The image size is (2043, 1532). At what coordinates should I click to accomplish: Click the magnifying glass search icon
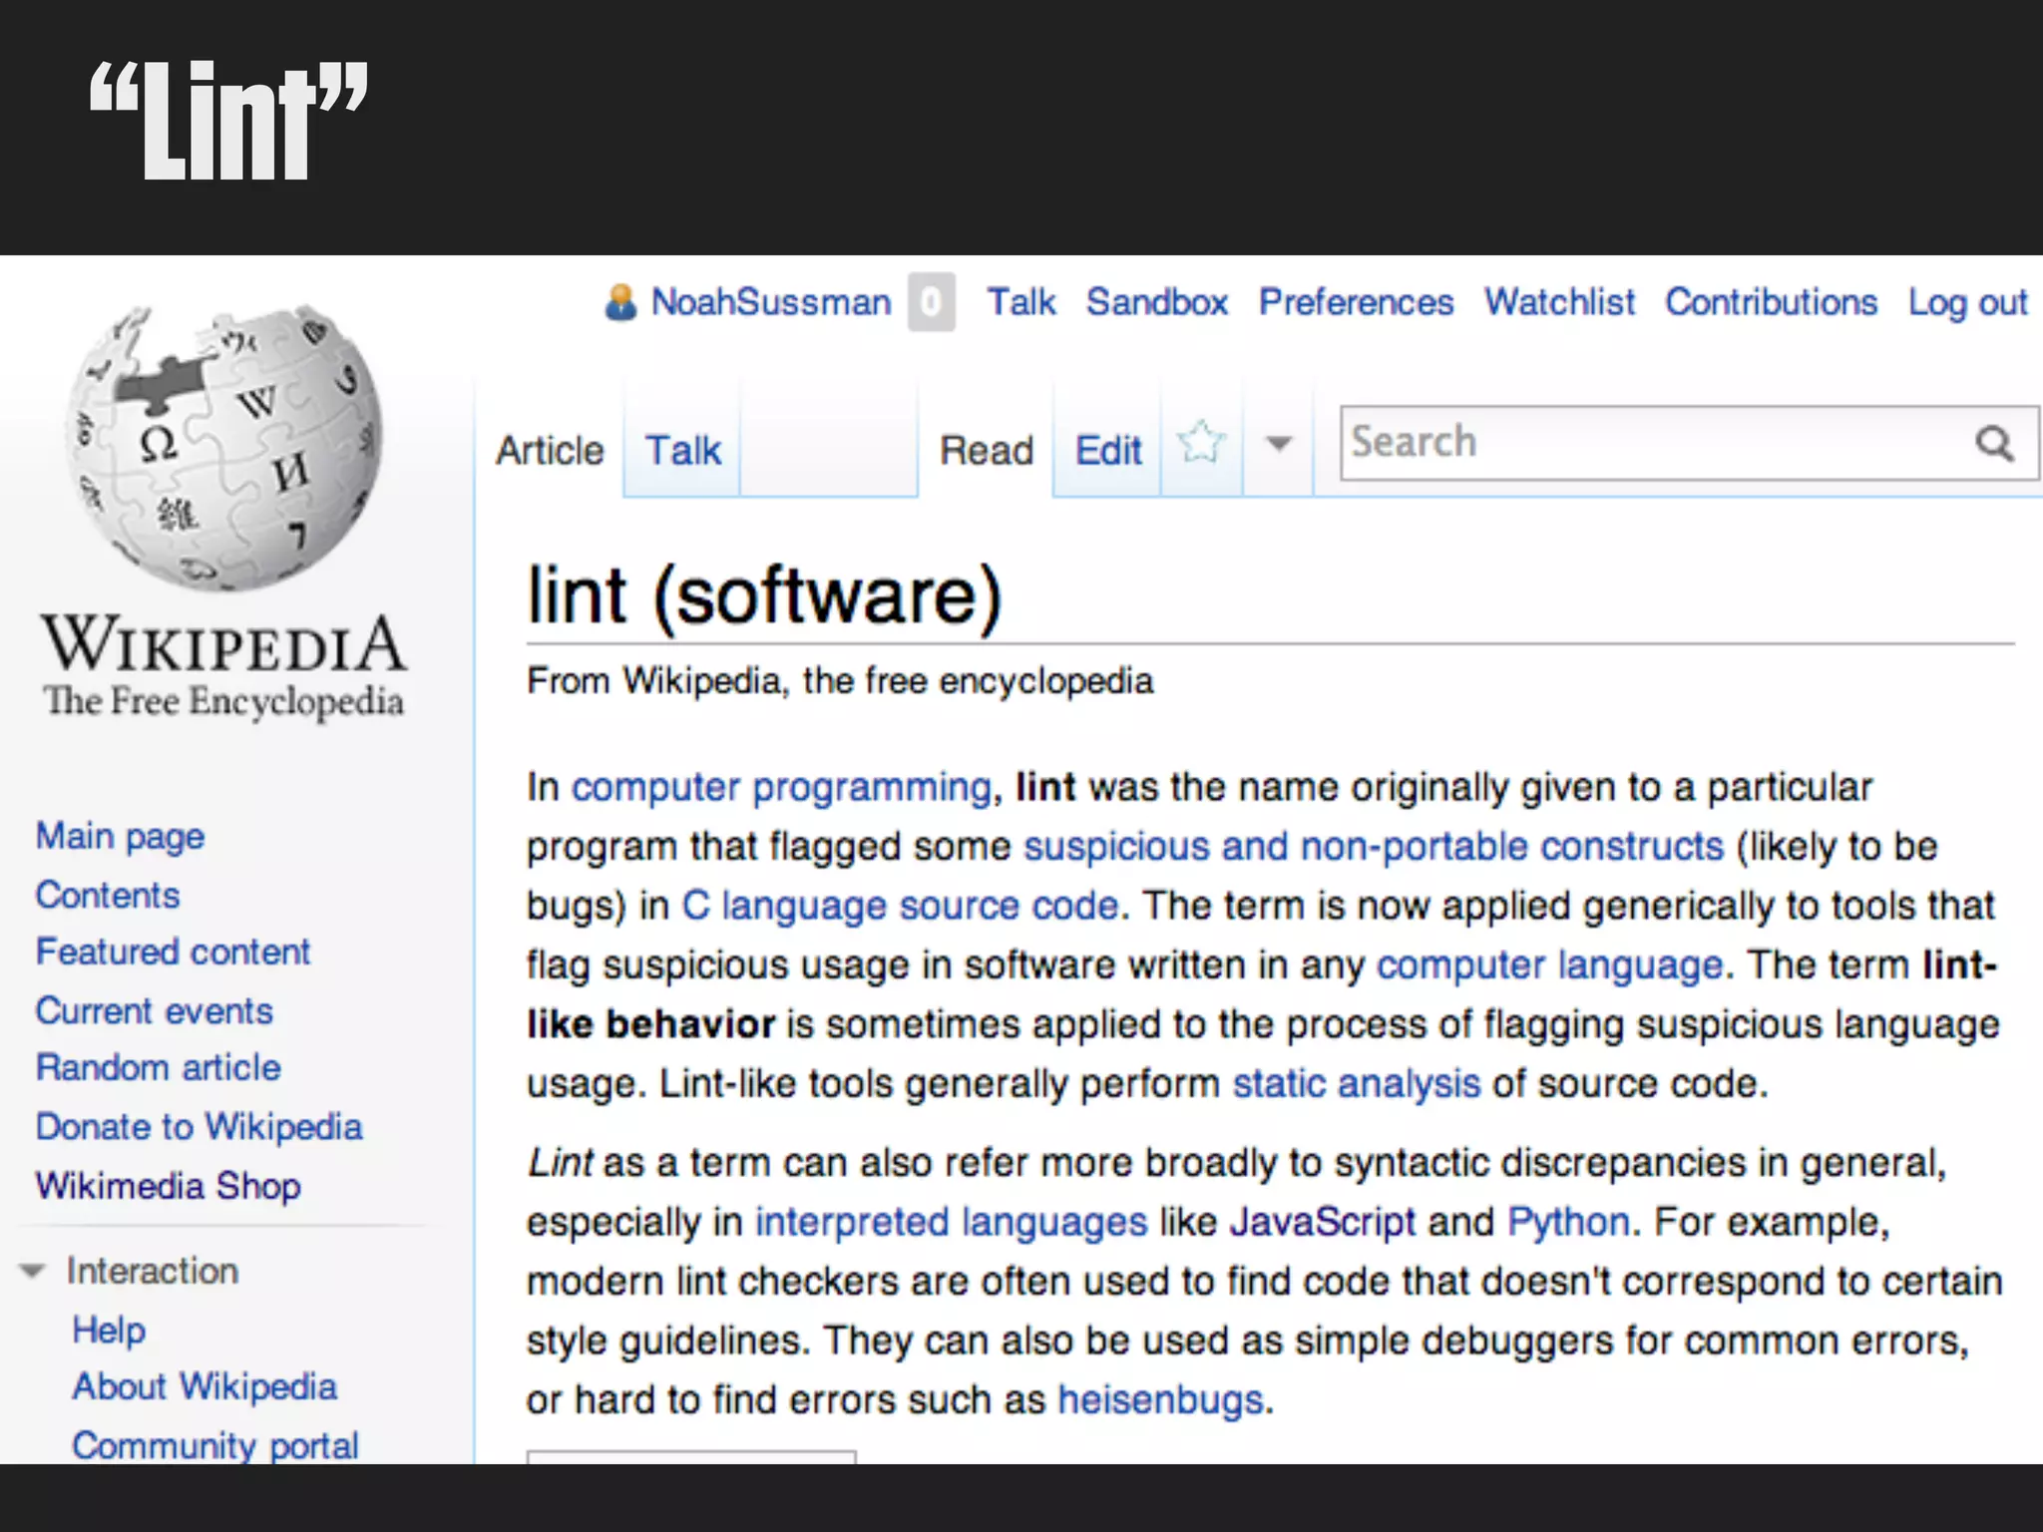click(x=1994, y=443)
